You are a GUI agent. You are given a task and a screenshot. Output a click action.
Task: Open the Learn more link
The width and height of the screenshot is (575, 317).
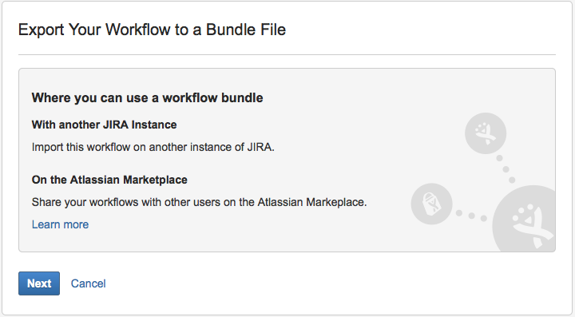(60, 224)
